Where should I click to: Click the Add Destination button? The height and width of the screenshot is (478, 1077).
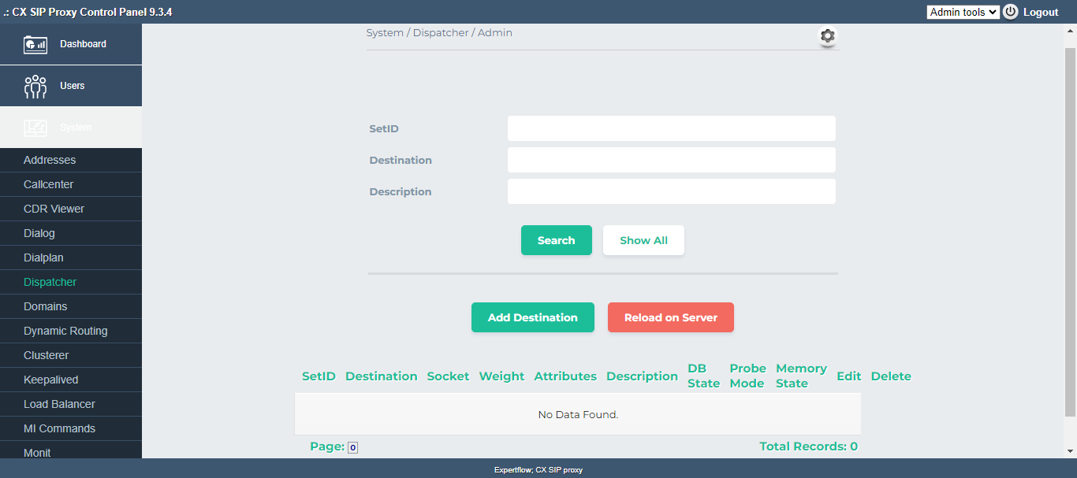tap(532, 317)
